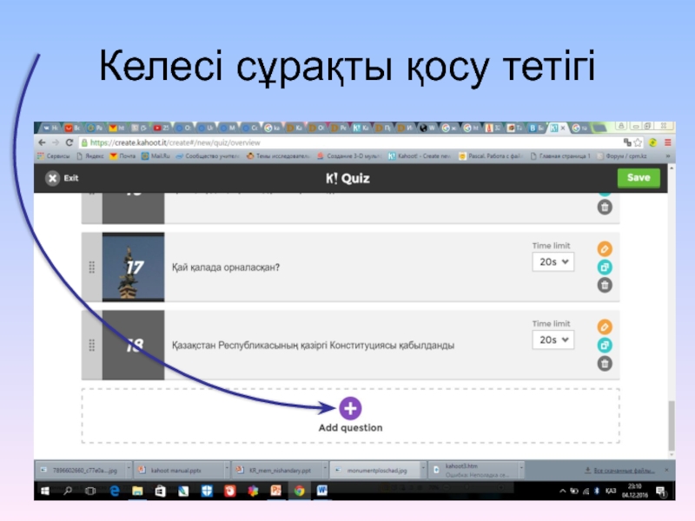Screen dimensions: 695x521
Task: Click the drag handle of question 17
Action: 92,267
